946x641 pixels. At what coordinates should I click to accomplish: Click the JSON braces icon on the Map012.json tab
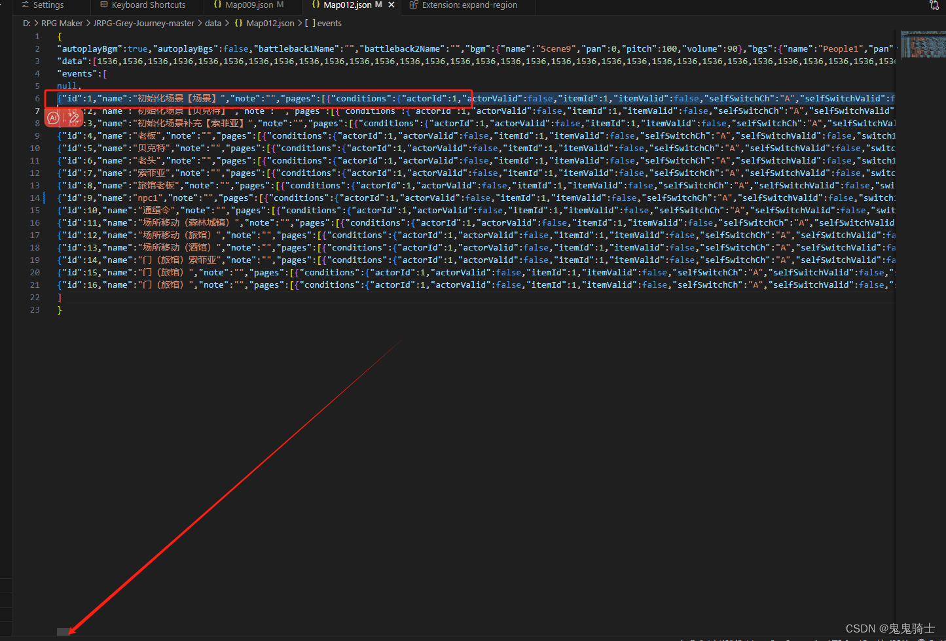pyautogui.click(x=316, y=5)
